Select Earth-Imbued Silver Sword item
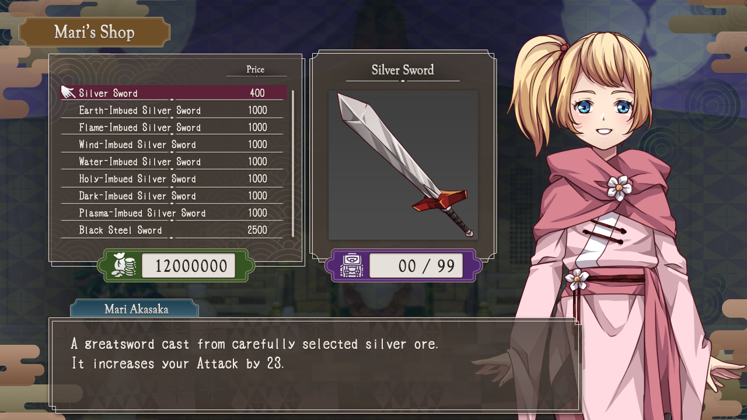 [x=174, y=110]
